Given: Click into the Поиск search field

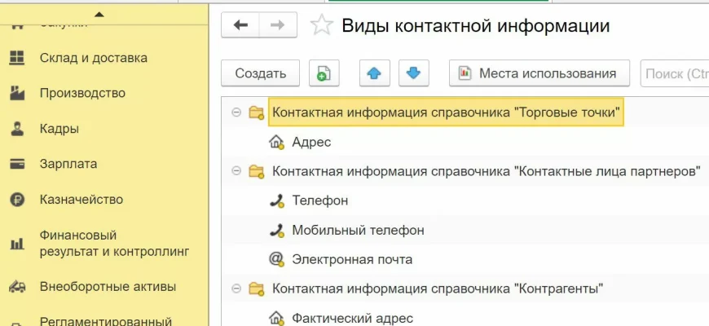Looking at the screenshot, I should point(675,73).
